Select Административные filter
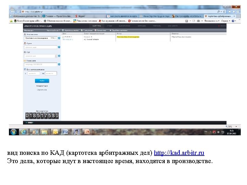247x185 pixels. [x=70, y=30]
